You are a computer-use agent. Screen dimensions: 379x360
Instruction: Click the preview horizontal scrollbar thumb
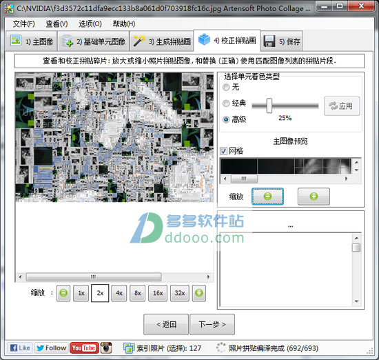244,179
